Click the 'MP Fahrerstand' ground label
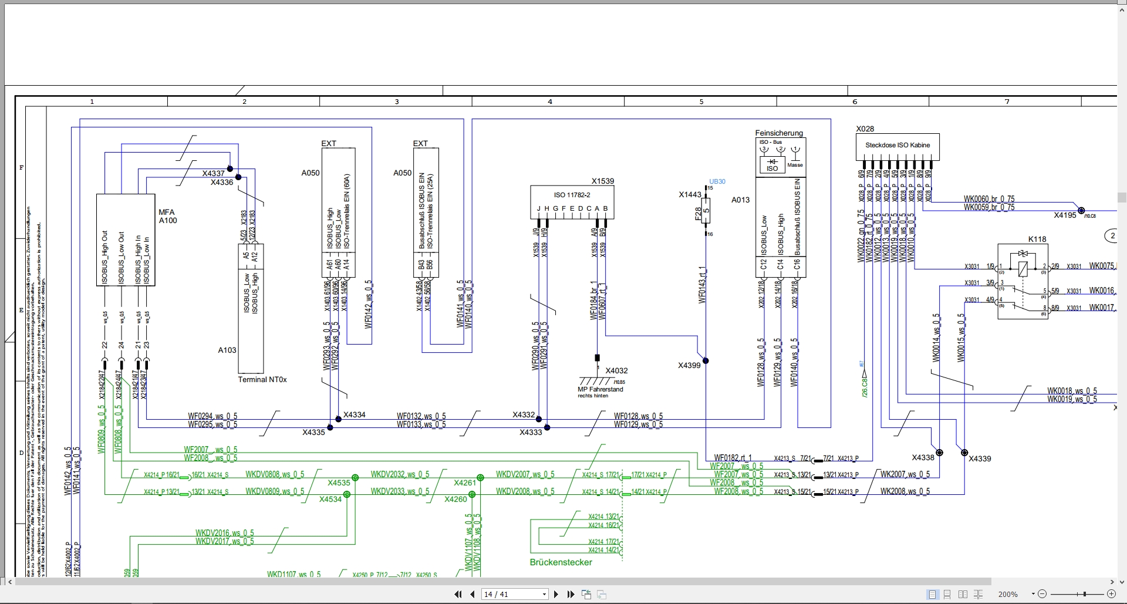 [600, 389]
